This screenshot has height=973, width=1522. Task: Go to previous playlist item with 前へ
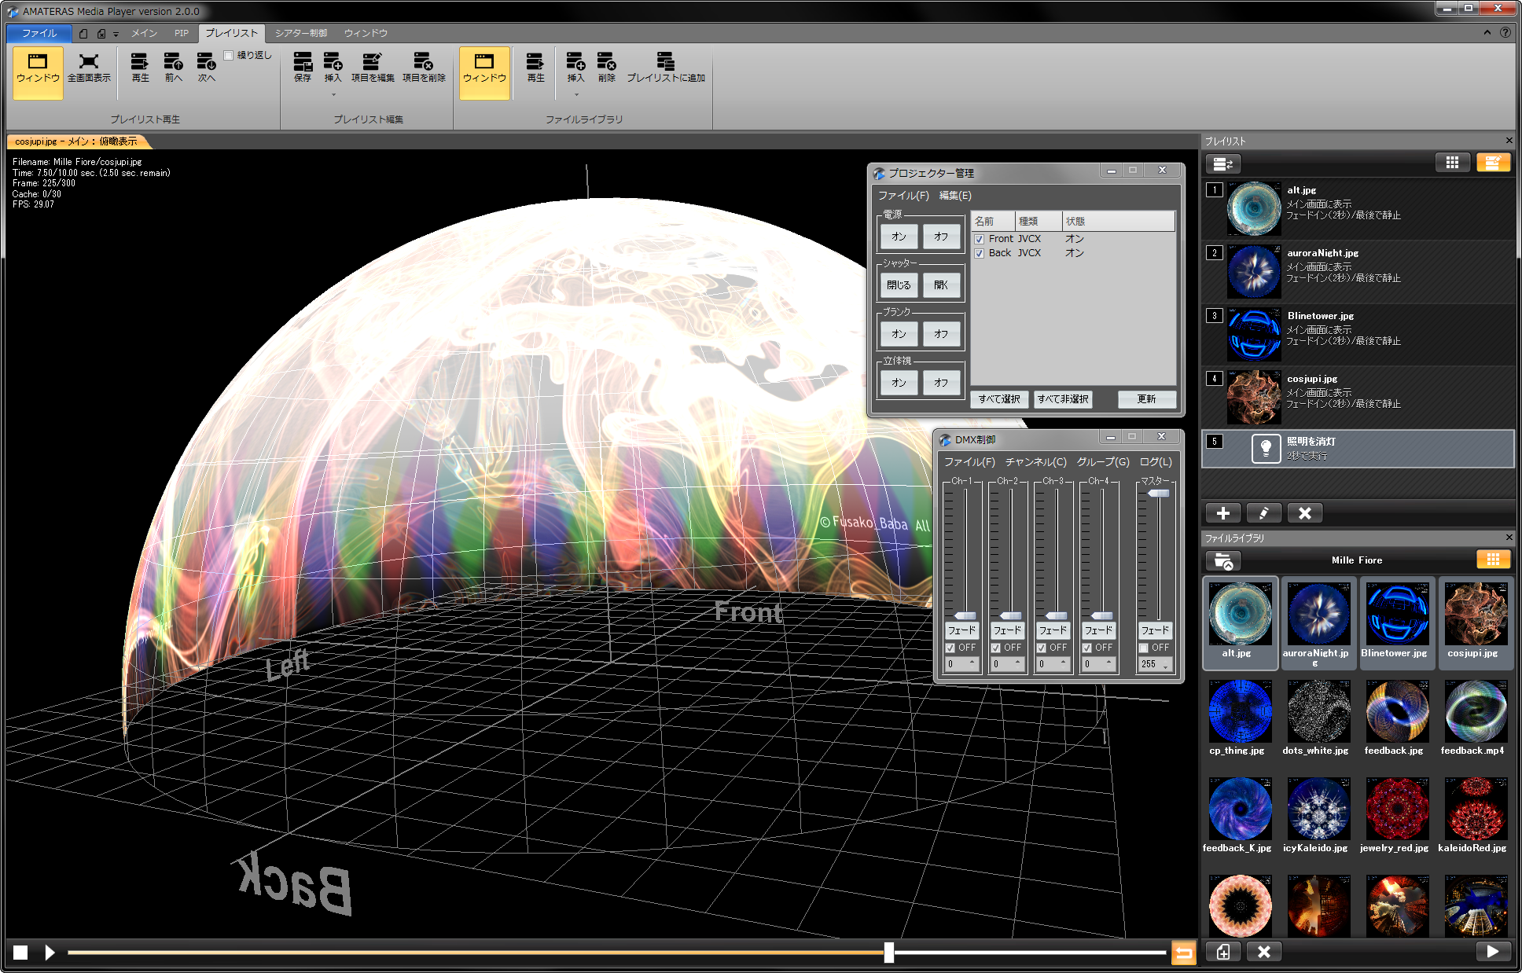pyautogui.click(x=173, y=68)
